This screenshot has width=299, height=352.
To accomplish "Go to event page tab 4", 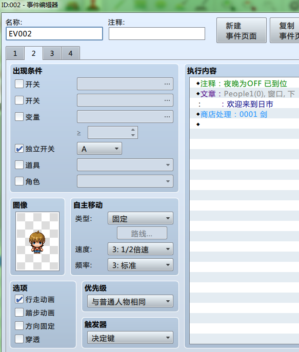I will [x=70, y=53].
